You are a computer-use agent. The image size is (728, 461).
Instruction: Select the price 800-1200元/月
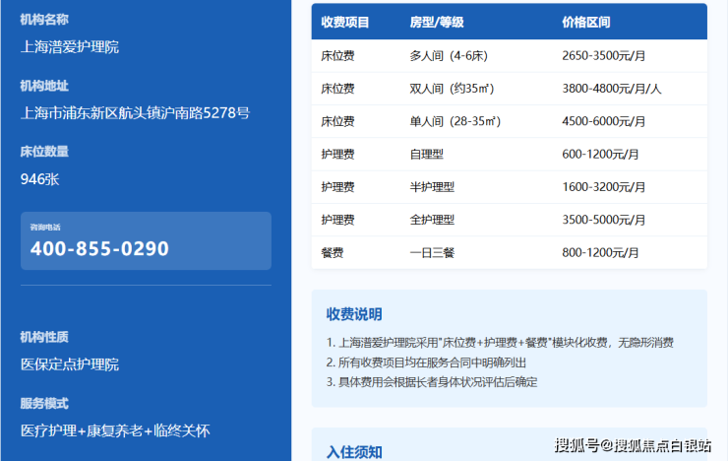click(600, 253)
